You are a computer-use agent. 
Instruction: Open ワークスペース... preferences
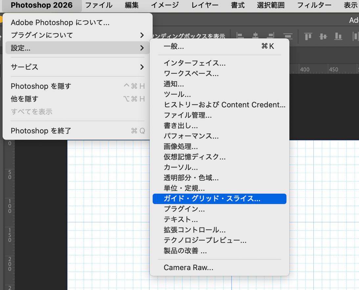pyautogui.click(x=219, y=74)
